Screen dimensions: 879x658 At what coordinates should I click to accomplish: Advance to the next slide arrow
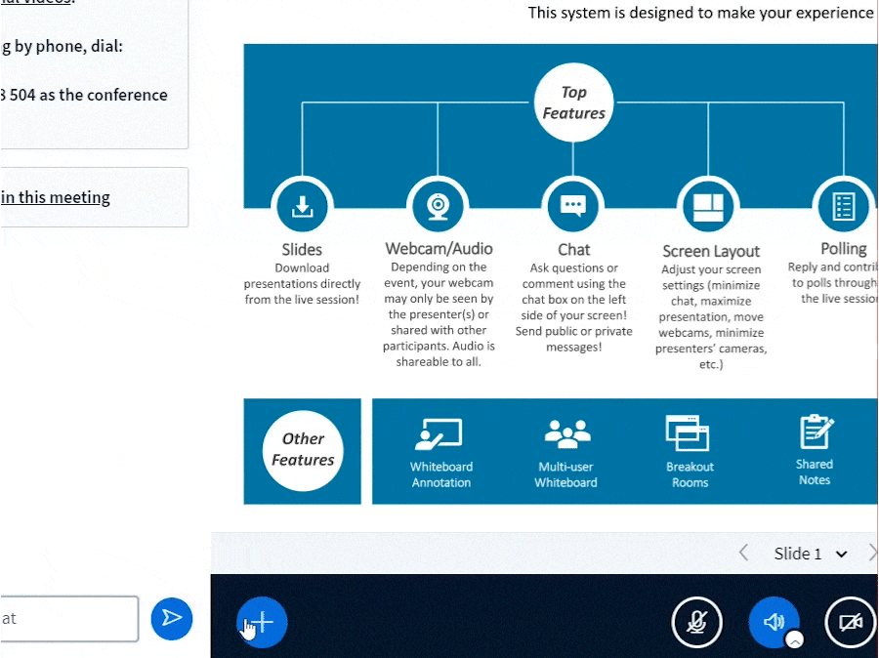pyautogui.click(x=870, y=554)
